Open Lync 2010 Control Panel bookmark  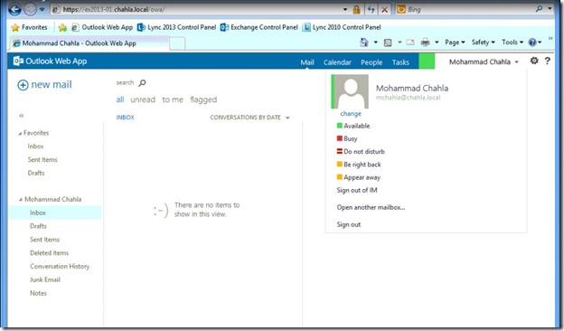pyautogui.click(x=342, y=27)
